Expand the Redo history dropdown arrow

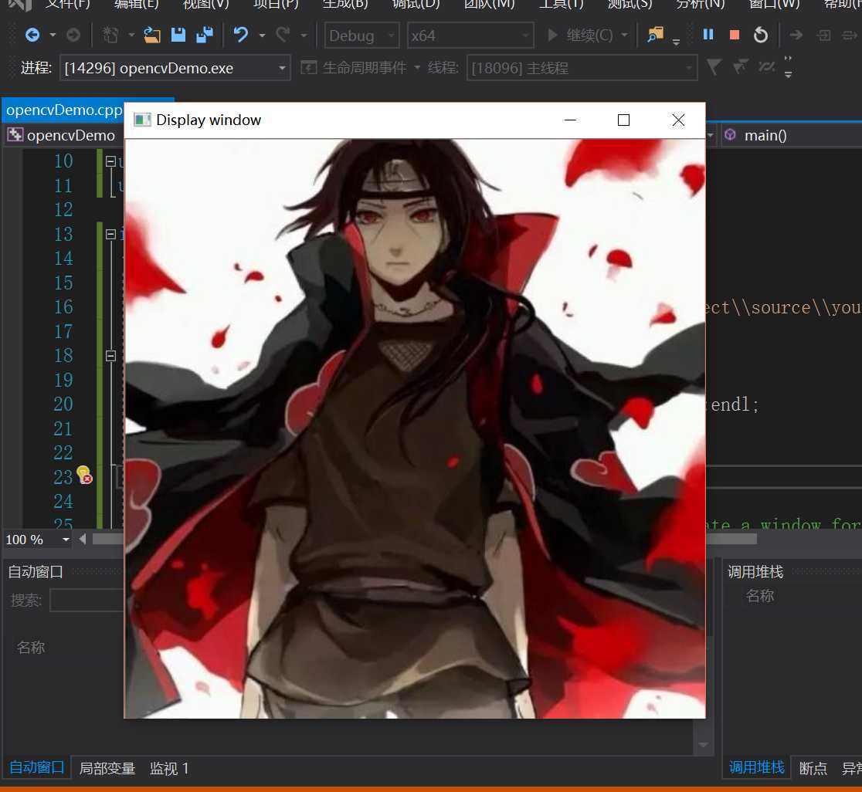pyautogui.click(x=304, y=36)
